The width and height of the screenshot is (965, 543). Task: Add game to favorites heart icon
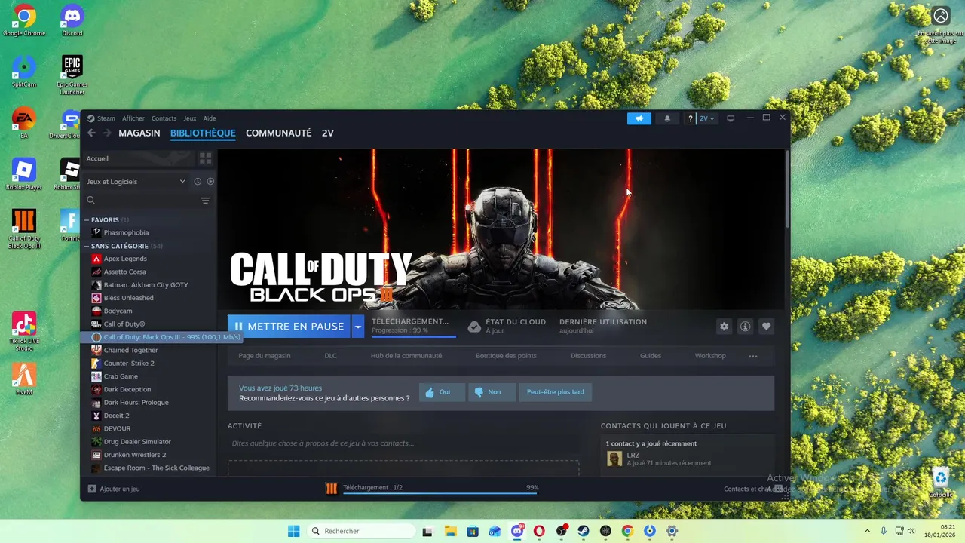click(x=766, y=327)
